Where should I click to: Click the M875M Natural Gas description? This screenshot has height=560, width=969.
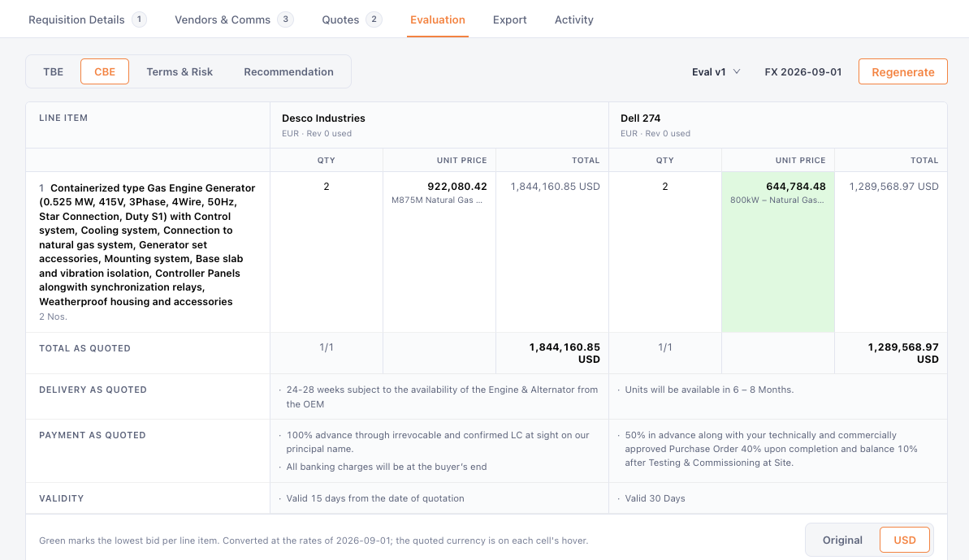click(x=437, y=200)
